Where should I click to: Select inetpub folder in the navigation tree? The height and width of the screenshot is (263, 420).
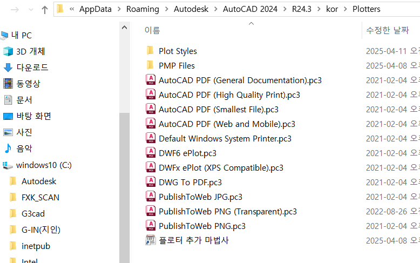36,246
